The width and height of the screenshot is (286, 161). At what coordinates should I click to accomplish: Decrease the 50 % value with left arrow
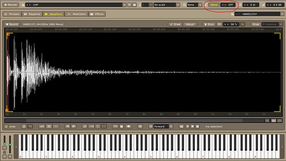[225, 24]
